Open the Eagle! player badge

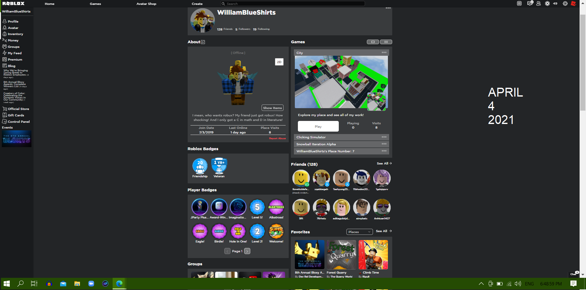pos(200,233)
